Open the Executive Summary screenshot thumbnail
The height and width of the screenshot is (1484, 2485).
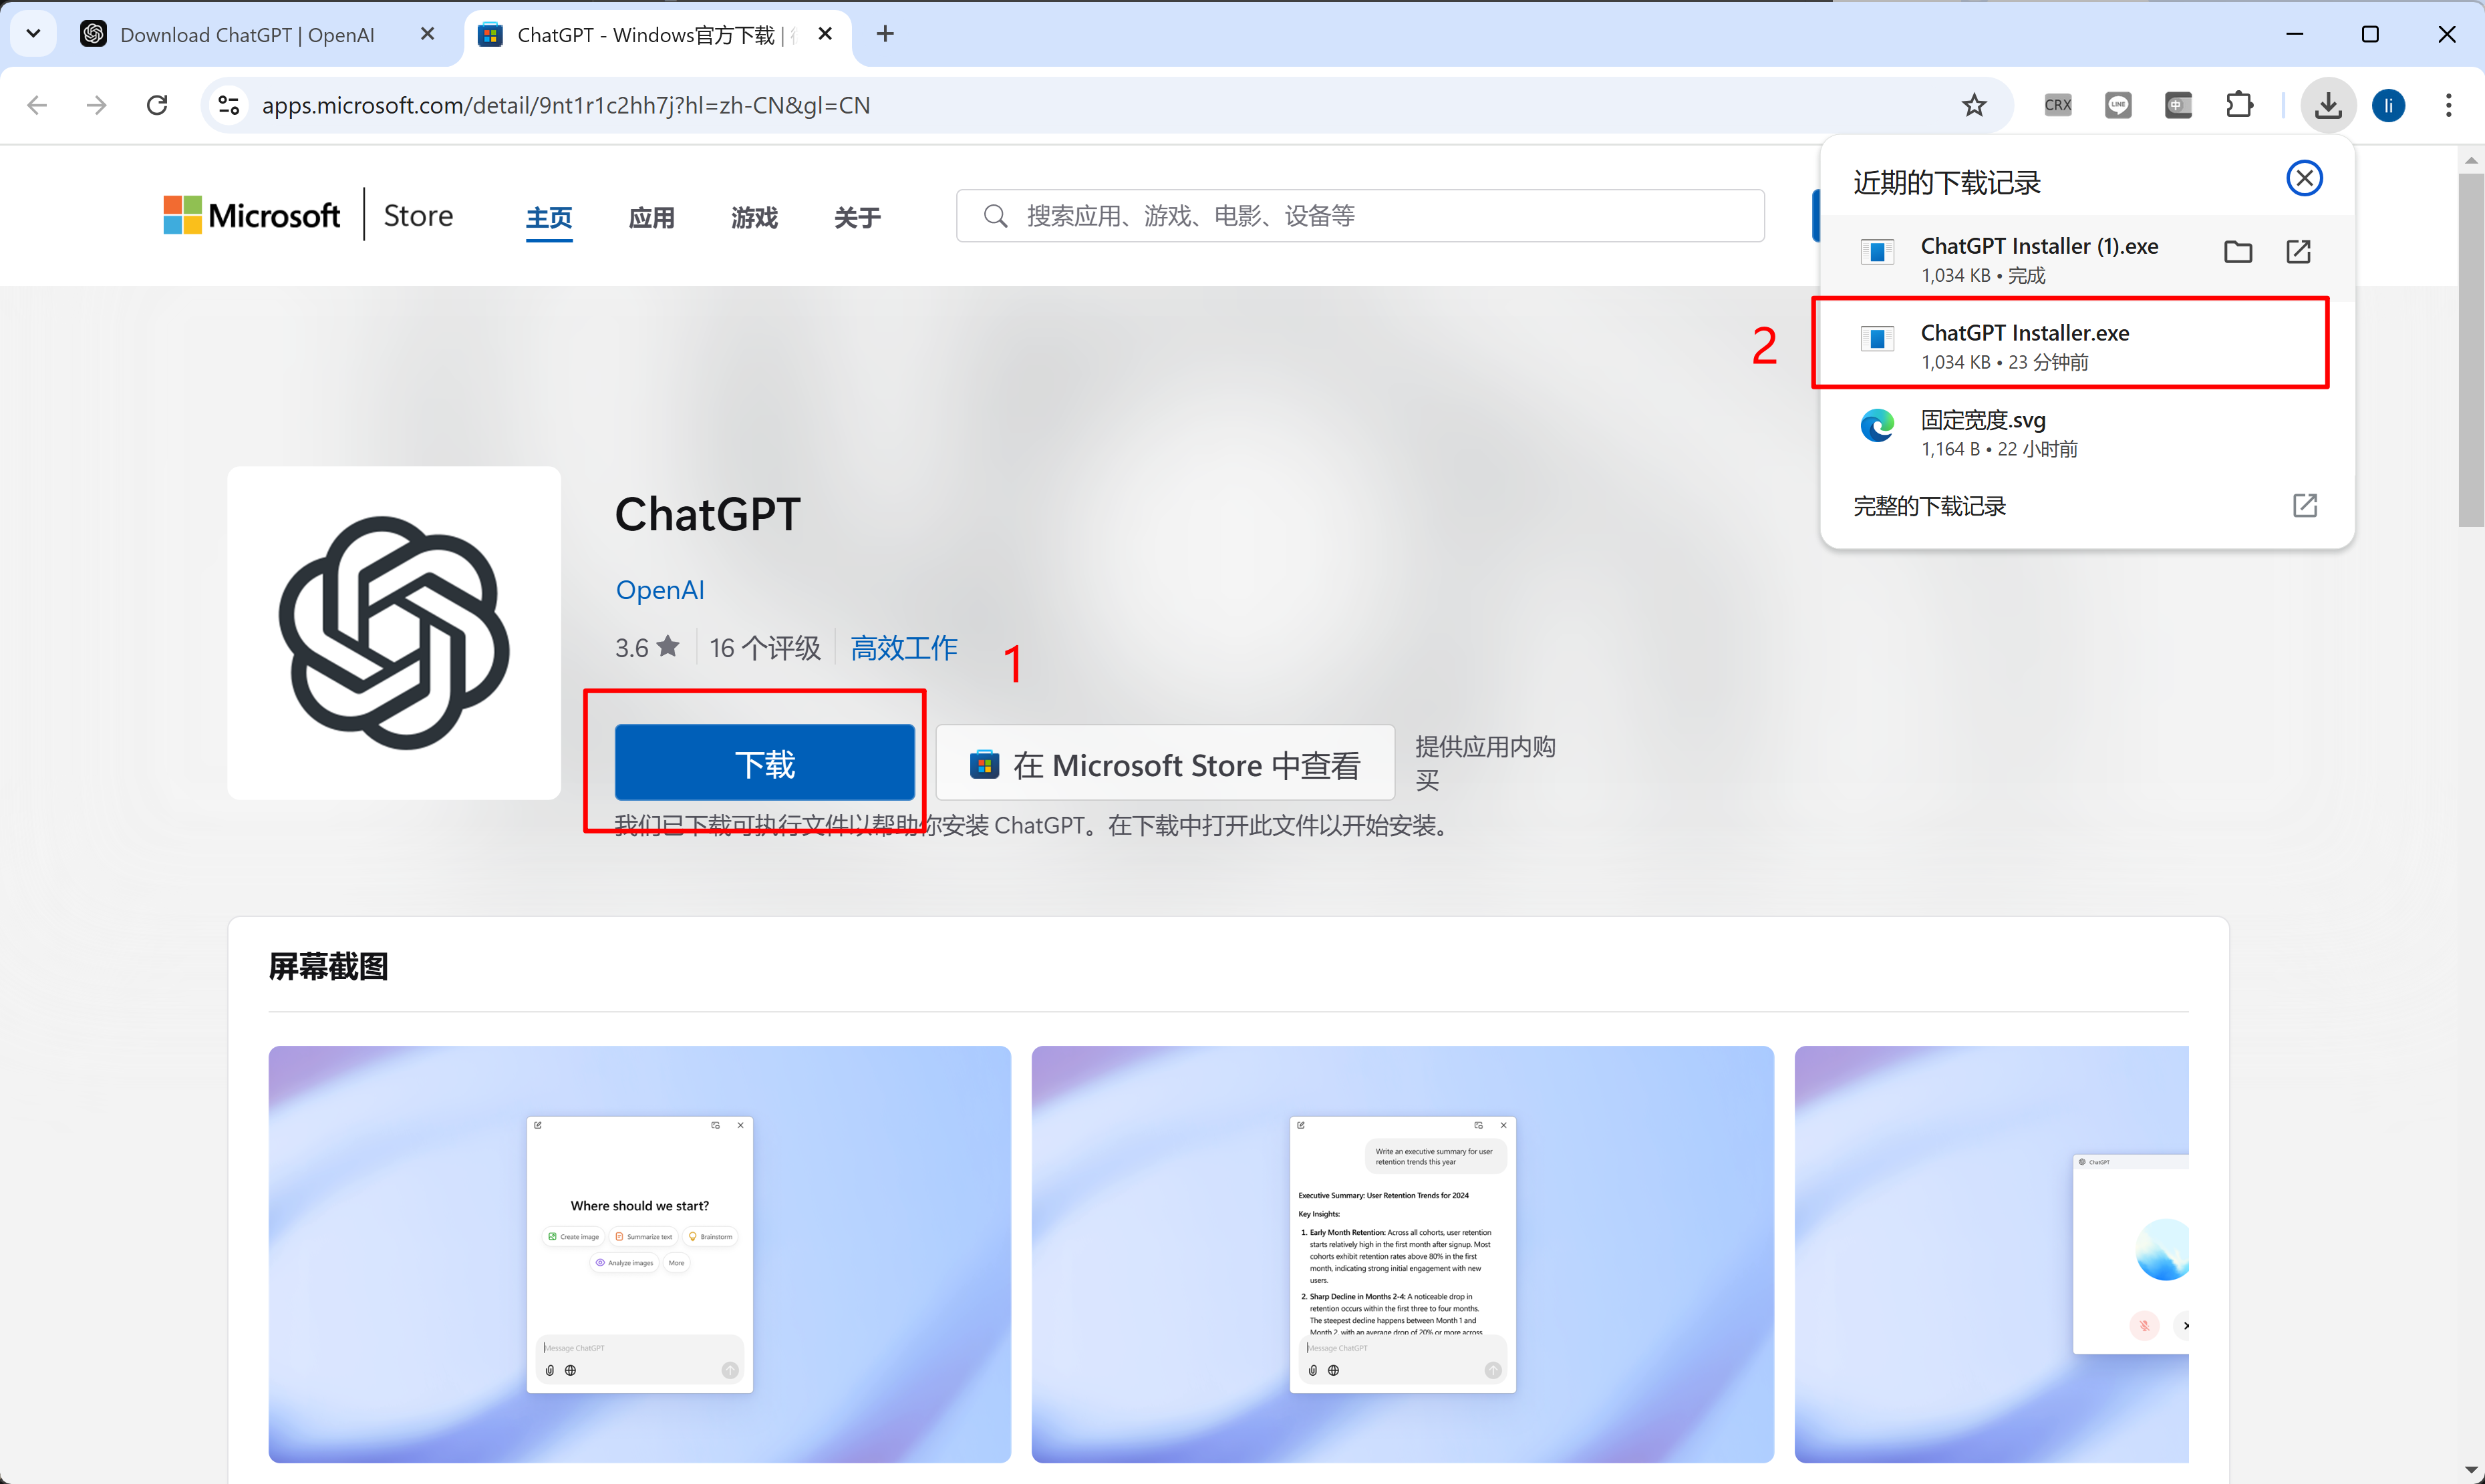tap(1403, 1254)
